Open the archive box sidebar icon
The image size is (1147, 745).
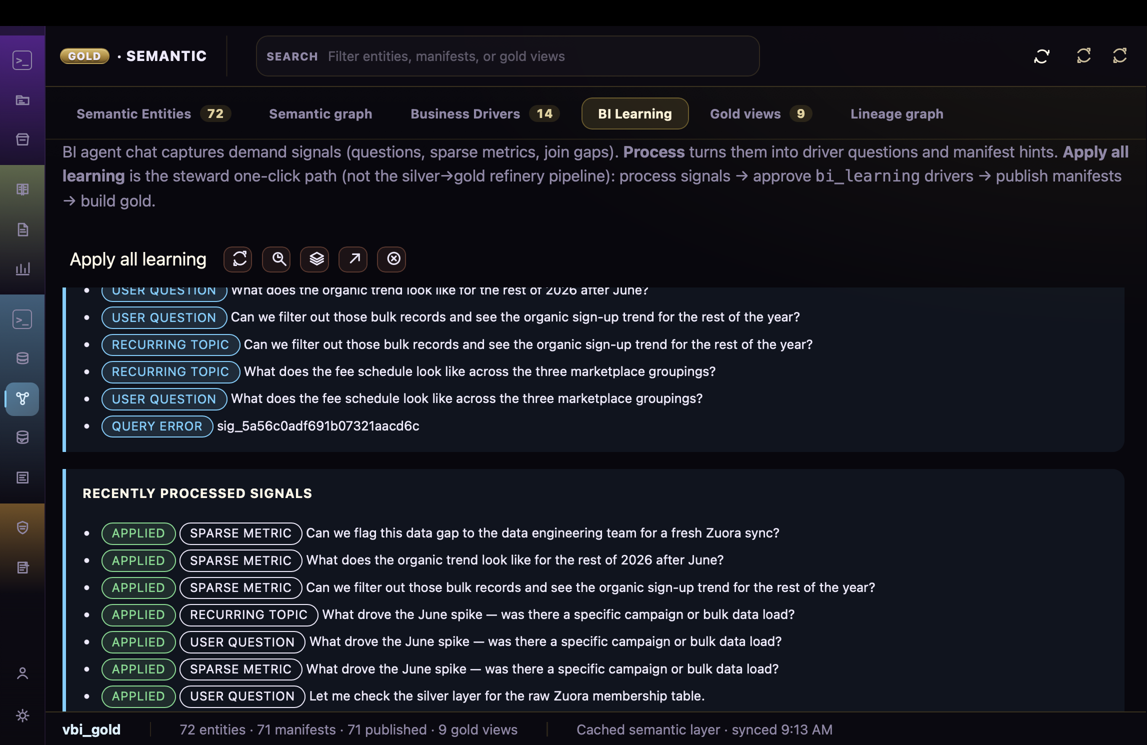click(x=22, y=139)
